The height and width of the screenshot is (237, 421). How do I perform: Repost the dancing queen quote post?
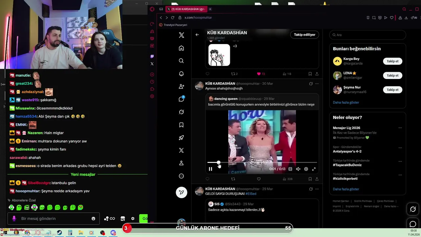click(233, 179)
